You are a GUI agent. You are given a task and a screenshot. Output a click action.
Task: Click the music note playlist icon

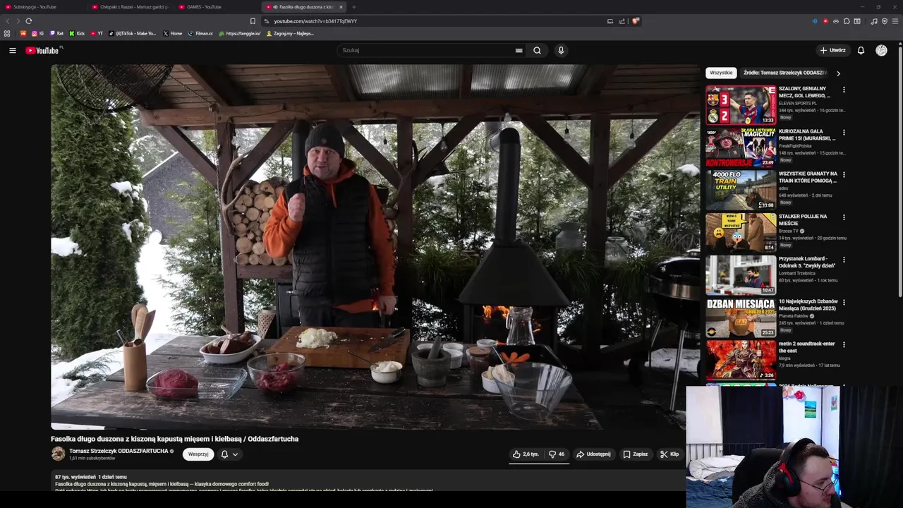(874, 21)
